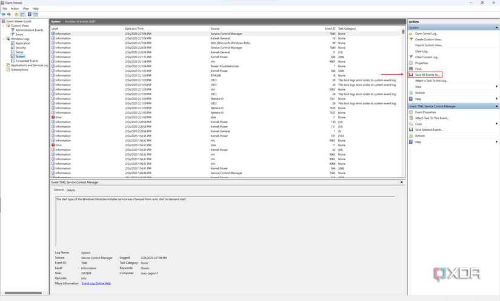Switch to the General tab
The image size is (500, 301).
point(58,189)
